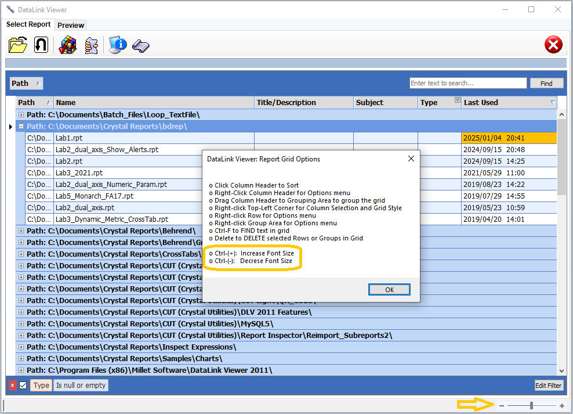Click in the search text box

coord(468,84)
